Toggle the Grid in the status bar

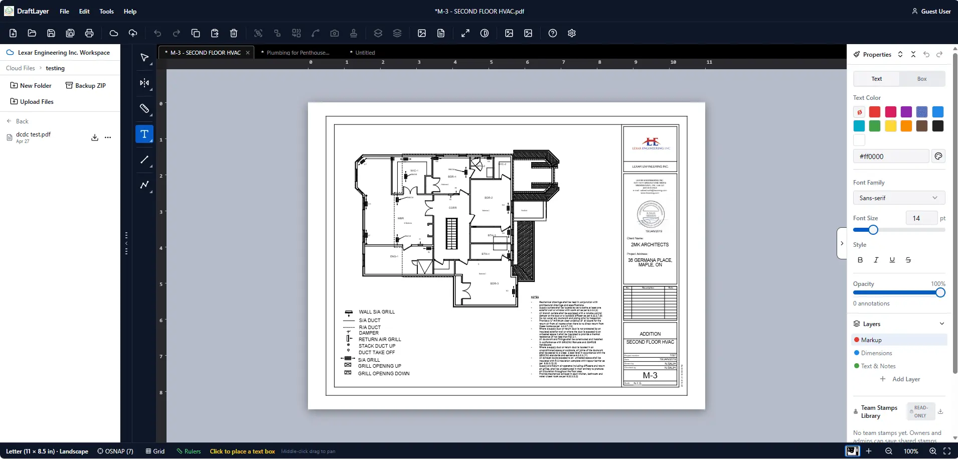tap(155, 451)
